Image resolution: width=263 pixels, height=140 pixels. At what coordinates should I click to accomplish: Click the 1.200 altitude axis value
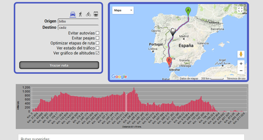tap(26, 87)
